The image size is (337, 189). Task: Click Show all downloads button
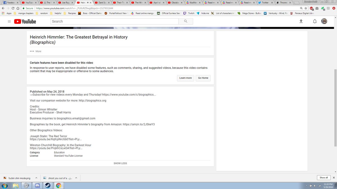[324, 178]
